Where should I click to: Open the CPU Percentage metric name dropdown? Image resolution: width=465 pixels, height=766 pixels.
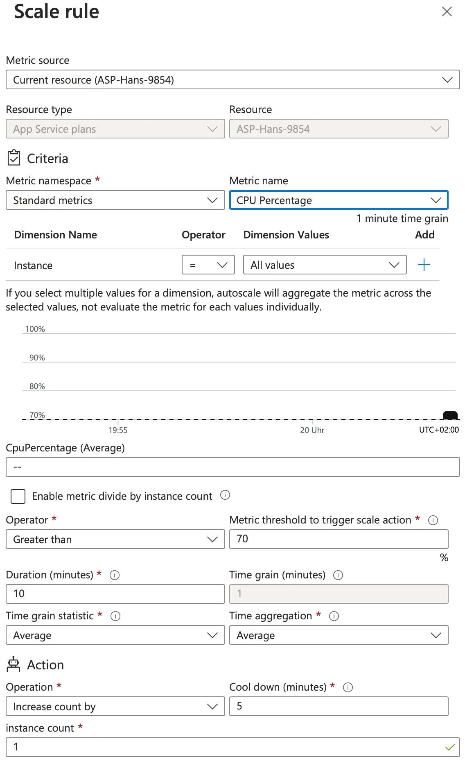point(339,200)
